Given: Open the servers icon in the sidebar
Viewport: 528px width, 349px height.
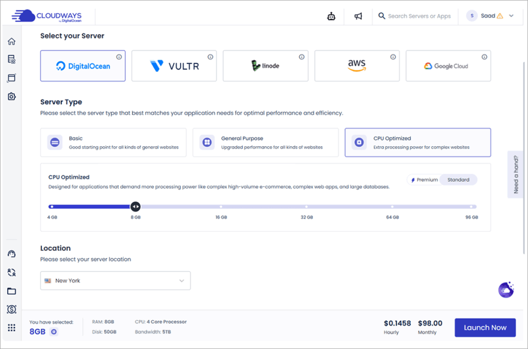Looking at the screenshot, I should click(11, 60).
